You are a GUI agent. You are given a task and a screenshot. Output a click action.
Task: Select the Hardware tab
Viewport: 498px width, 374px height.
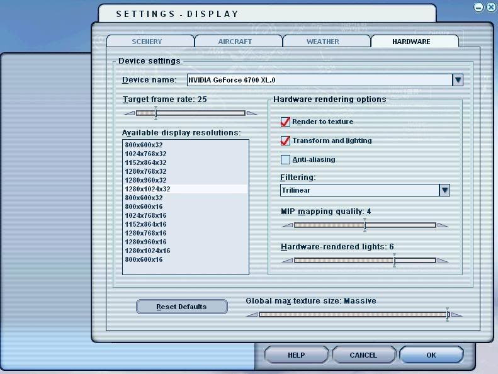click(414, 42)
